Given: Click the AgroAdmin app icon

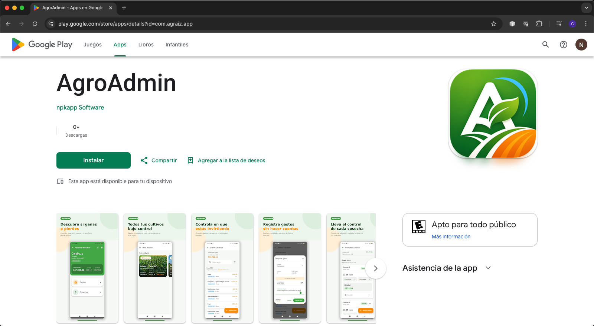Looking at the screenshot, I should pyautogui.click(x=493, y=114).
